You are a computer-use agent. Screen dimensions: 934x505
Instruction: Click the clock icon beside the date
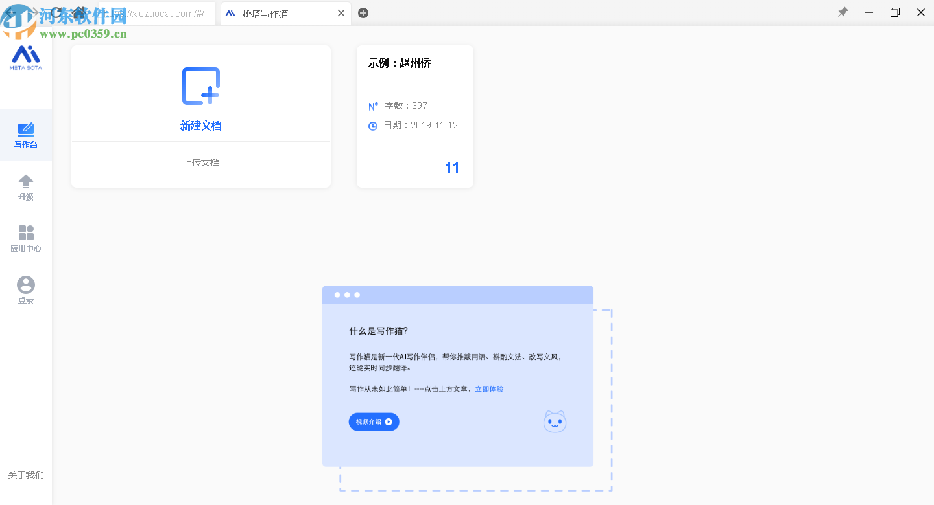tap(372, 126)
